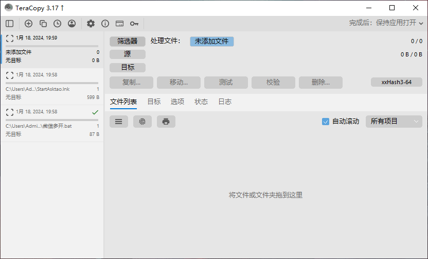Click the 599 B size value
The height and width of the screenshot is (259, 428).
pos(93,97)
